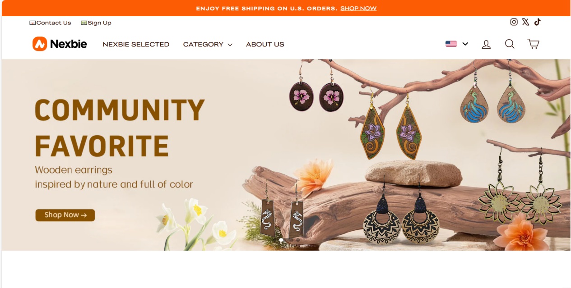Open the Instagram profile icon
Image resolution: width=571 pixels, height=288 pixels.
click(x=514, y=22)
